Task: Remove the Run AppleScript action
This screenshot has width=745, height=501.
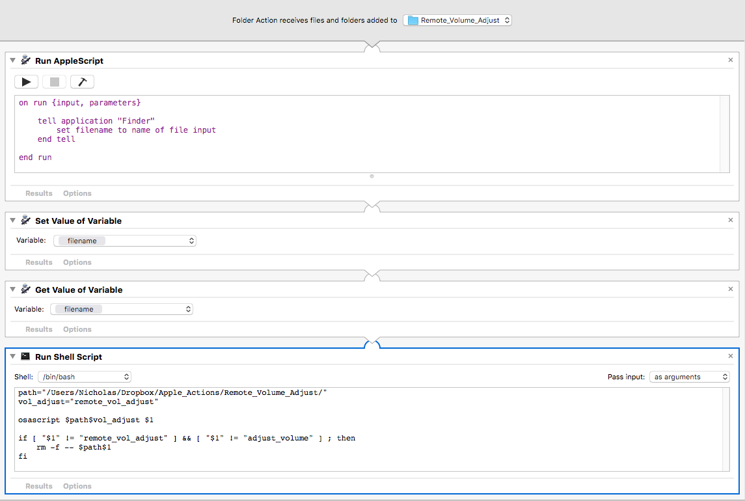Action: (x=731, y=61)
